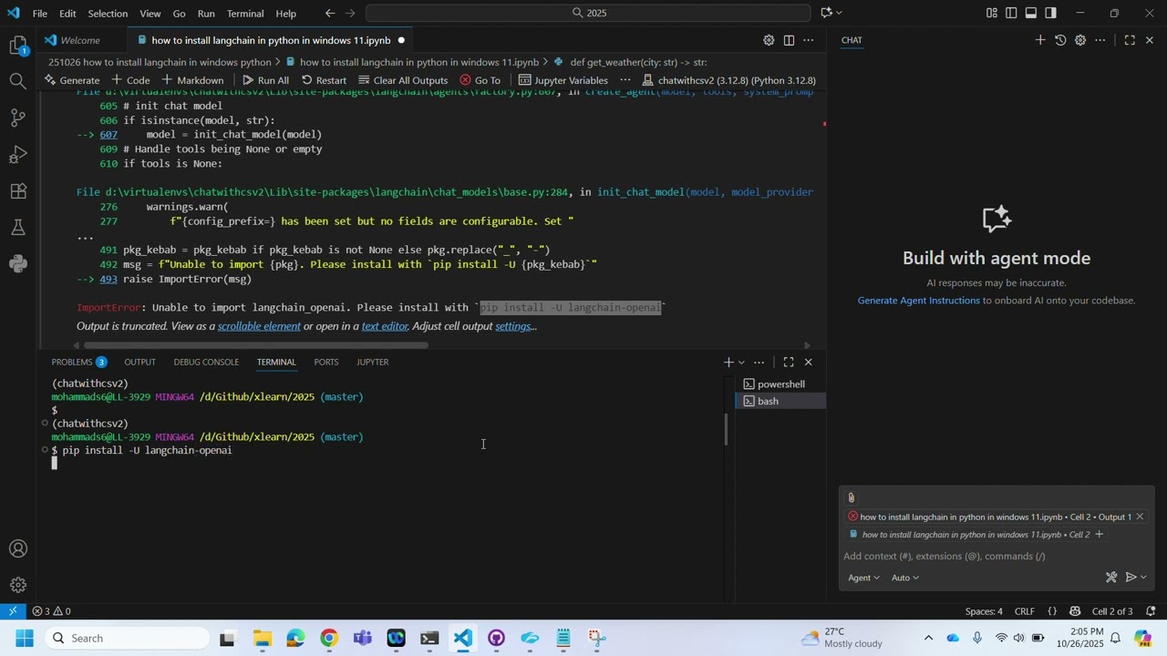
Task: Maximize the chat panel
Action: 1130,40
